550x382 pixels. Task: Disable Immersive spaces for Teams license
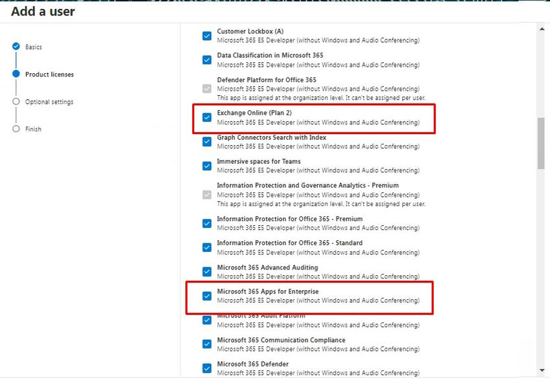point(206,166)
